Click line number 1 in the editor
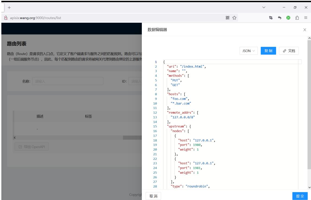Screen dimensions: 311x200 pos(156,62)
